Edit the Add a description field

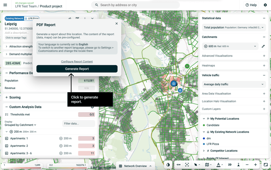point(17,33)
